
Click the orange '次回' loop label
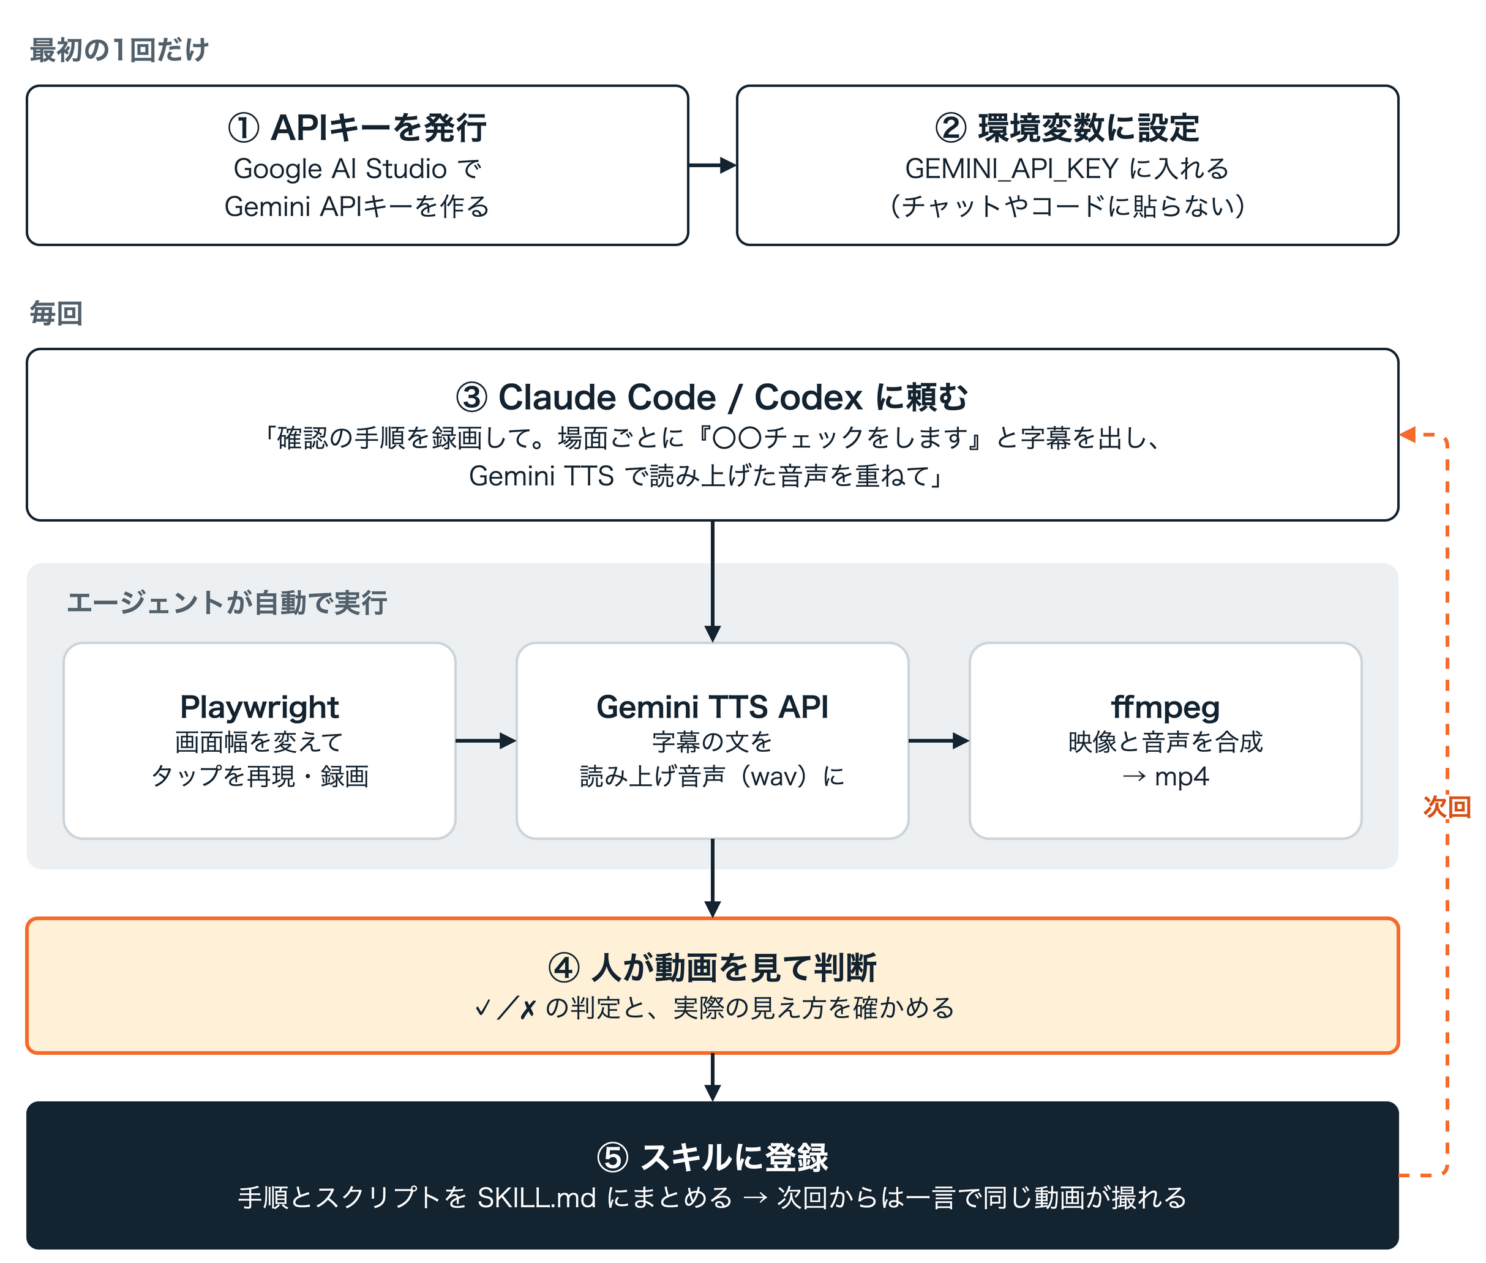point(1447,807)
